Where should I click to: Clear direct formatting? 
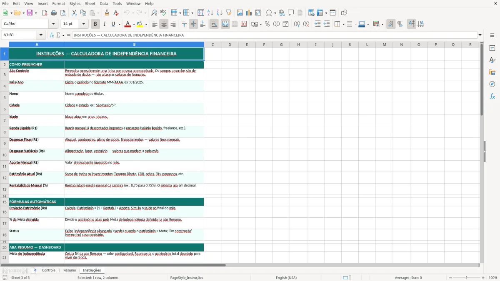pos(116,13)
